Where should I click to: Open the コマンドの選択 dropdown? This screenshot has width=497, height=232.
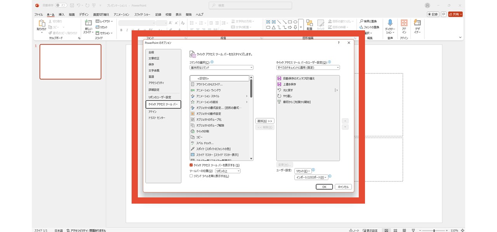(221, 68)
